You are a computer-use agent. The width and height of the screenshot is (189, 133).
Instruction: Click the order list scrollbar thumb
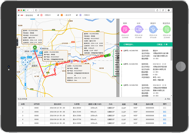(171, 54)
